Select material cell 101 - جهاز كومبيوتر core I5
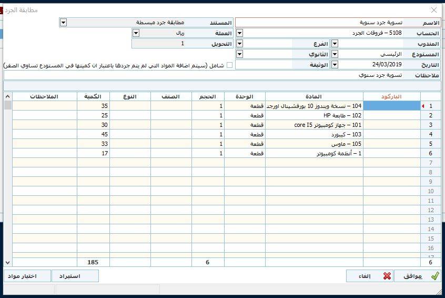Image resolution: width=445 pixels, height=298 pixels. click(314, 125)
